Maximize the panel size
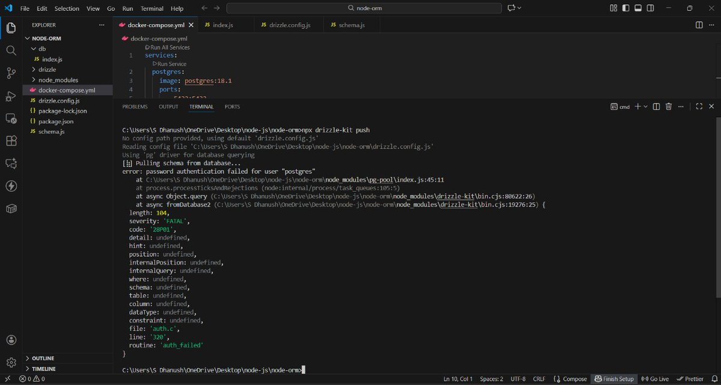 tap(699, 106)
